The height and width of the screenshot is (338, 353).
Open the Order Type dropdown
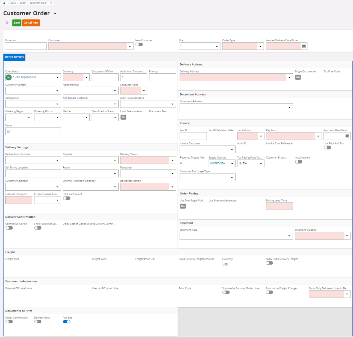click(260, 47)
